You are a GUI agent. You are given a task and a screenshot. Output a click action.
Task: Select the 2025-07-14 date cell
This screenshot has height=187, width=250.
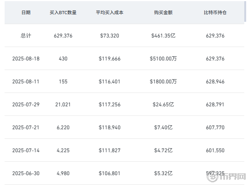tap(26, 150)
